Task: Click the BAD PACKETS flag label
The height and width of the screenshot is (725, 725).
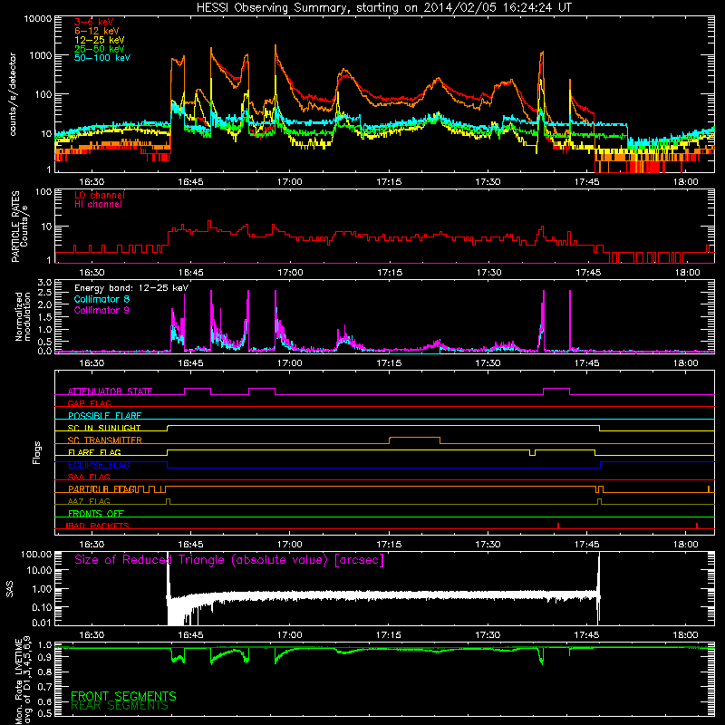Action: point(97,526)
